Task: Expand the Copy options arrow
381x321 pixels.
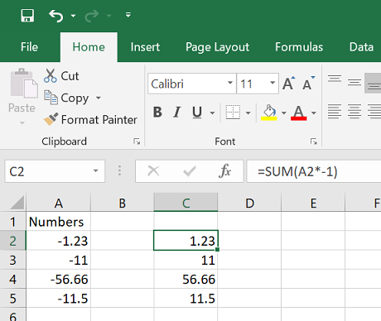Action: pos(99,98)
